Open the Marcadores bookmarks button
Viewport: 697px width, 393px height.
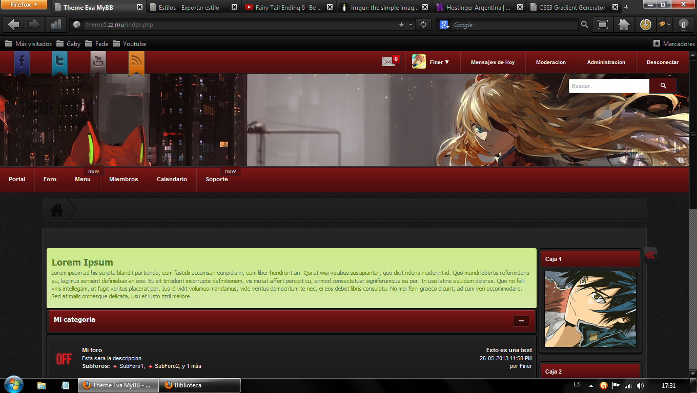coord(673,44)
